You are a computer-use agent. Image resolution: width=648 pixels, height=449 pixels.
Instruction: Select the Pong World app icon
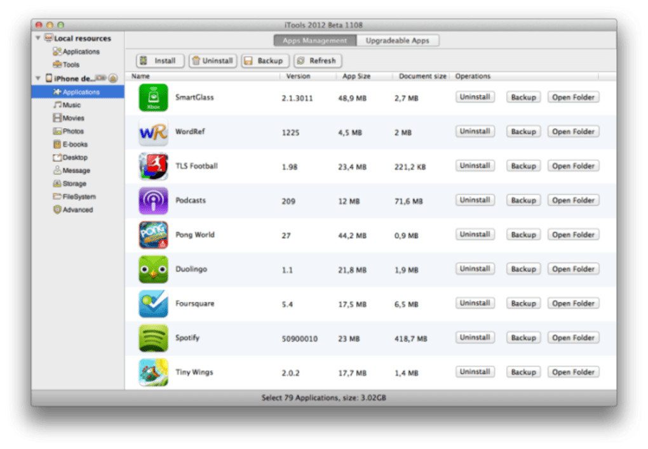[x=153, y=235]
